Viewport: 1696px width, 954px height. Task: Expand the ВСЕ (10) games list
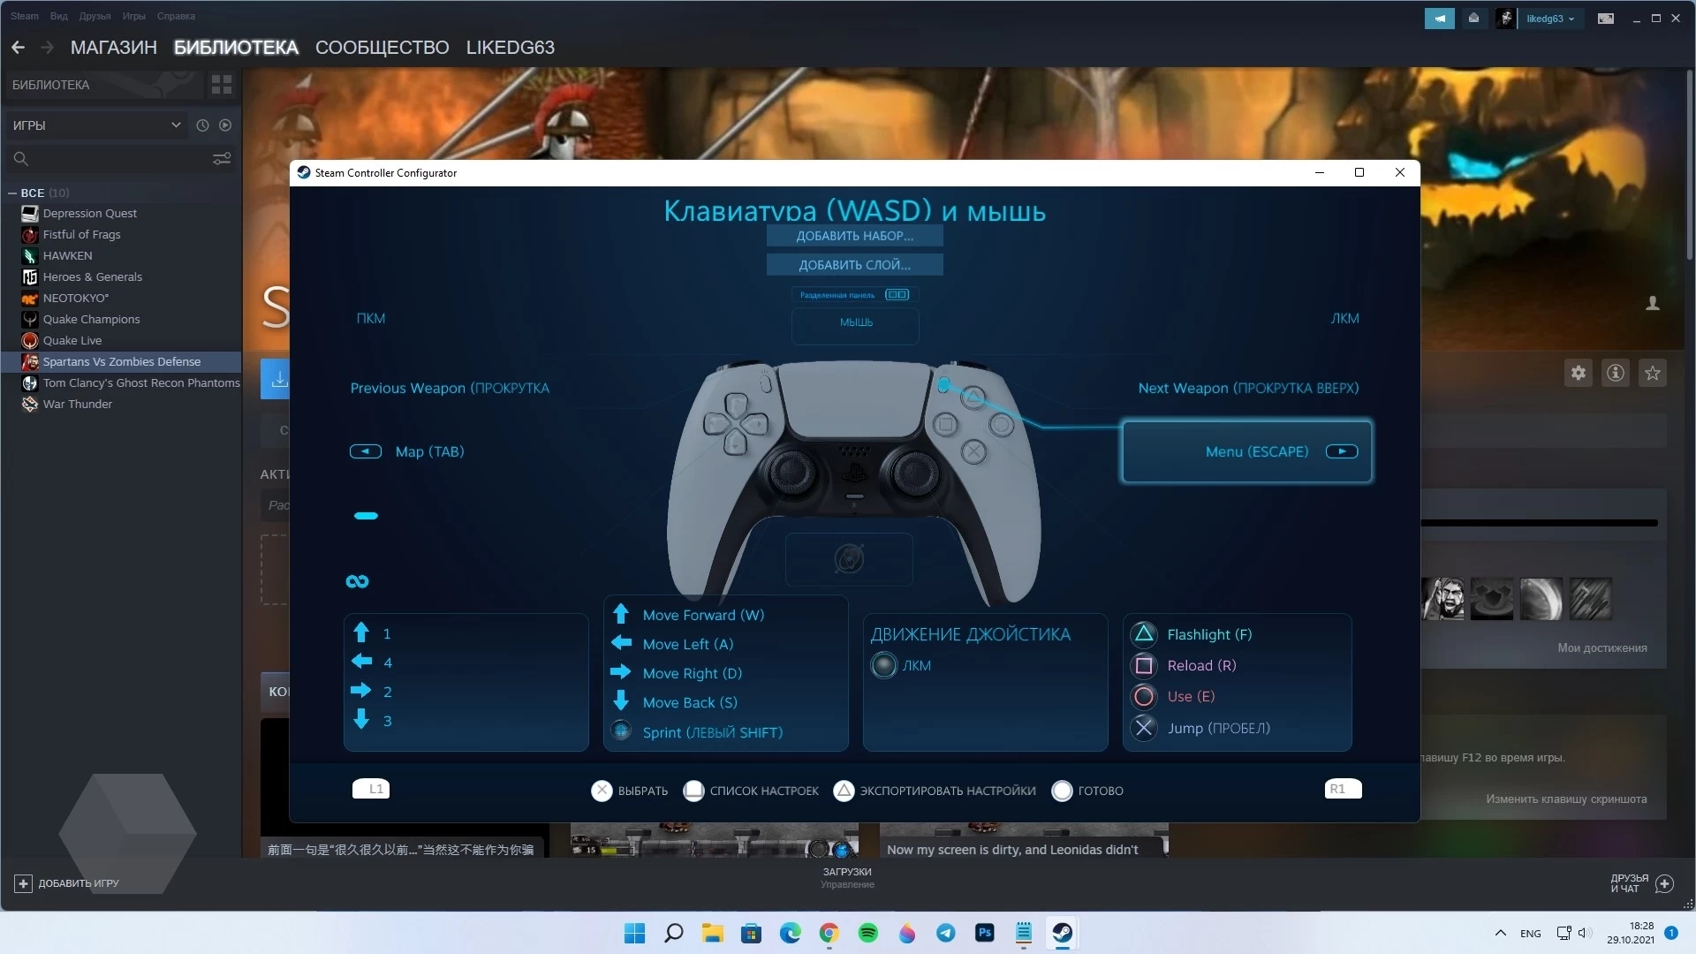[x=14, y=193]
